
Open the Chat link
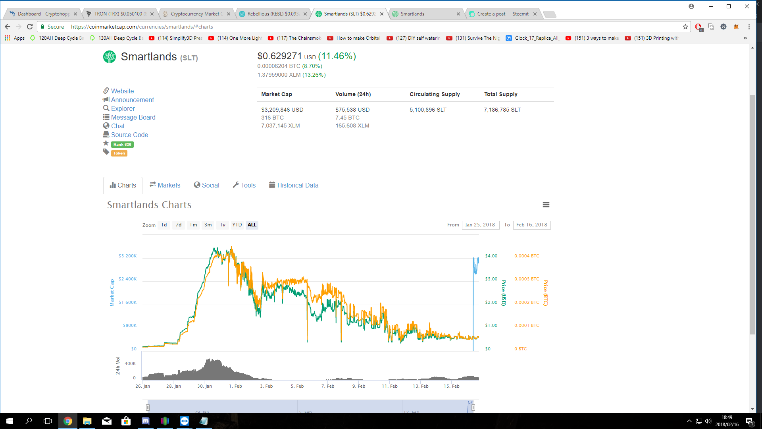coord(117,126)
